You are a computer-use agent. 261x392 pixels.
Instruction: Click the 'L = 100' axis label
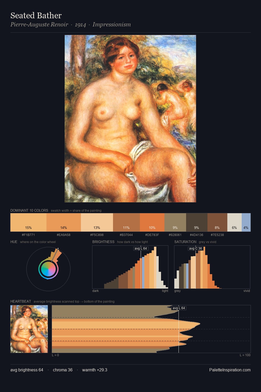tap(245, 355)
